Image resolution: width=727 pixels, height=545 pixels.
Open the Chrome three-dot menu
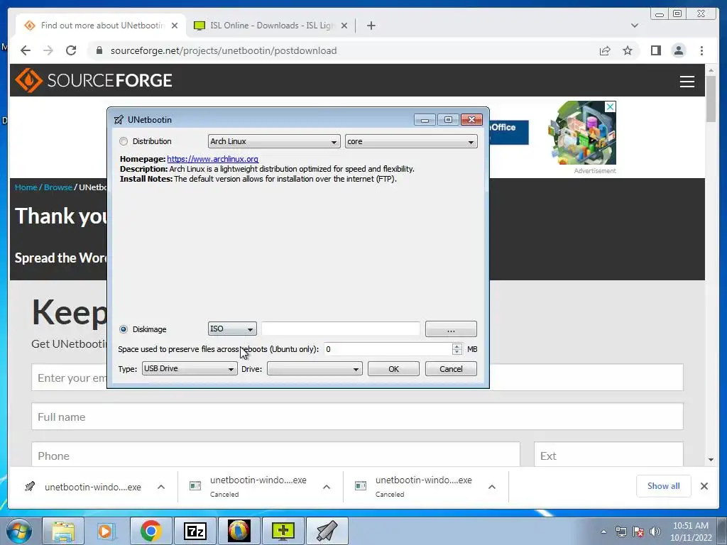point(701,50)
